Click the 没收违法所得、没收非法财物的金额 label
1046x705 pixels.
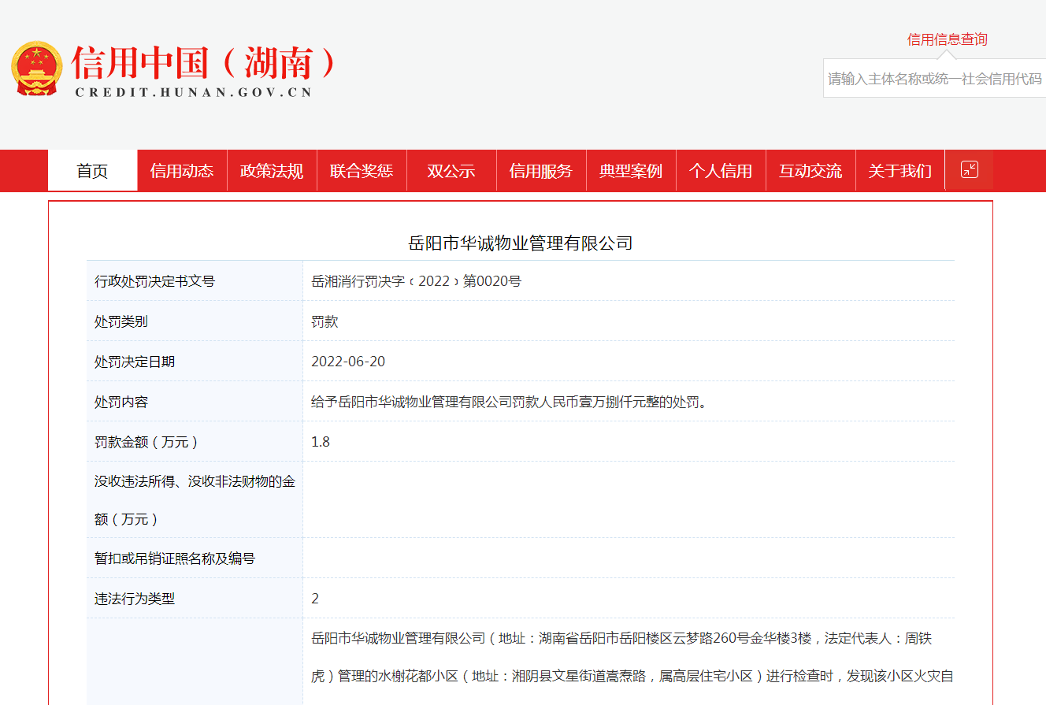click(x=195, y=500)
